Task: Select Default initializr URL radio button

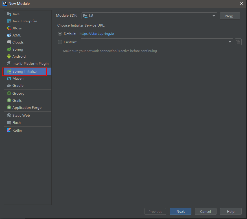Action: click(60, 34)
